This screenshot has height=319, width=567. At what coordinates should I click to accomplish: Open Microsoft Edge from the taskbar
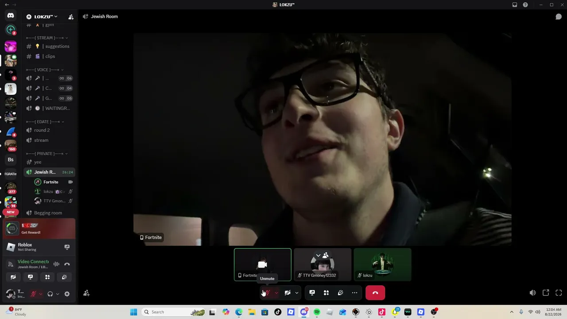pos(239,312)
